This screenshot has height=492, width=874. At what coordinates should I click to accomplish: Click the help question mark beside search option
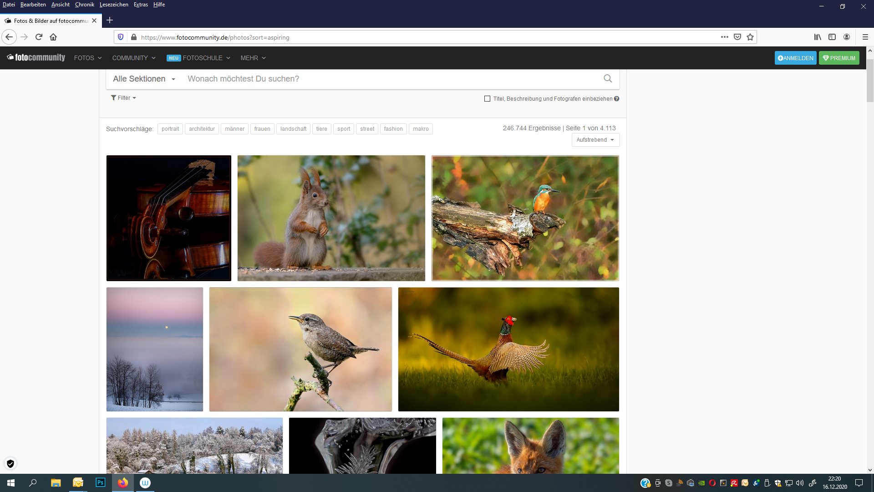tap(616, 98)
